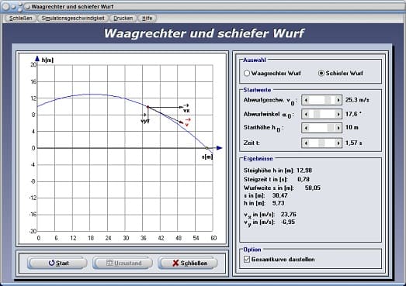The width and height of the screenshot is (406, 286).
Task: Click the 10 m start height value
Action: 352,127
